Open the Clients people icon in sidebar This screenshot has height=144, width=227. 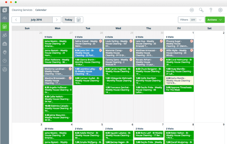(x=5, y=35)
